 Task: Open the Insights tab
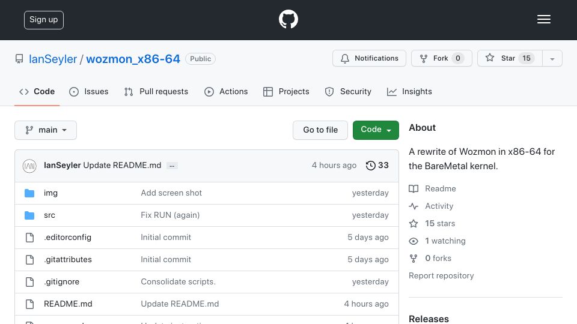tap(409, 91)
